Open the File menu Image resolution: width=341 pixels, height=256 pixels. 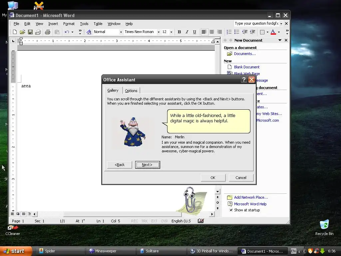pyautogui.click(x=16, y=24)
